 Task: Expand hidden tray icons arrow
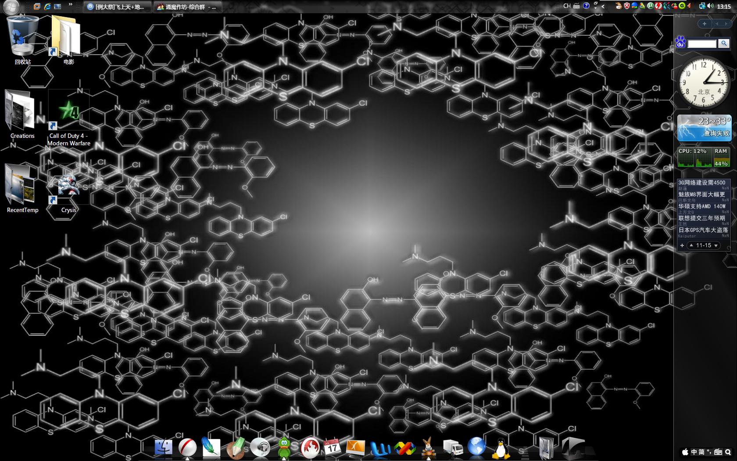click(603, 7)
